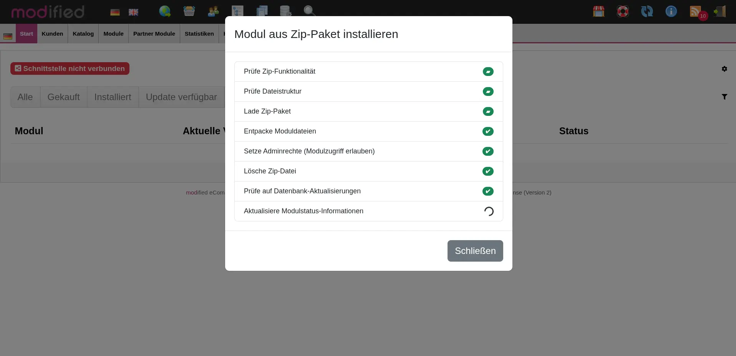Click the globe web shop icon

coord(165,12)
